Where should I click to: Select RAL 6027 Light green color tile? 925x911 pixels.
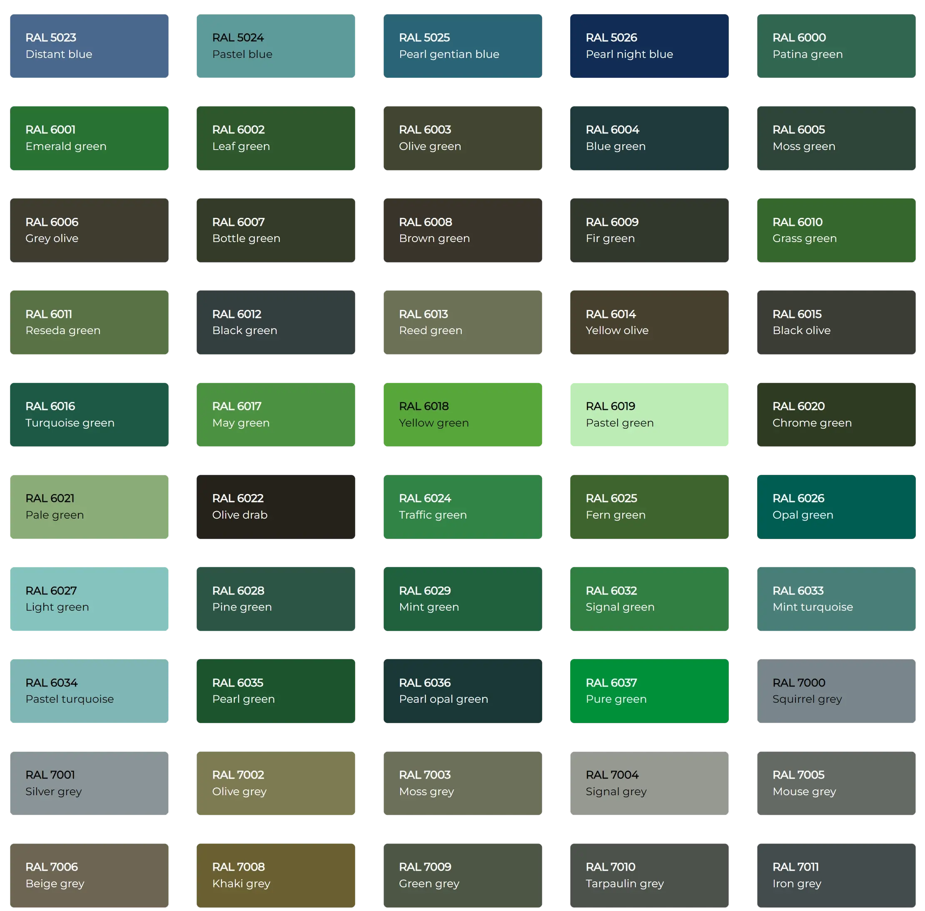pos(90,599)
